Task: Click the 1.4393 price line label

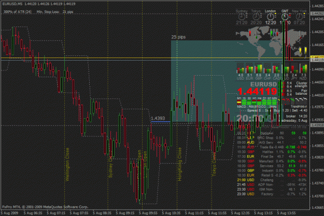Action: [158, 118]
